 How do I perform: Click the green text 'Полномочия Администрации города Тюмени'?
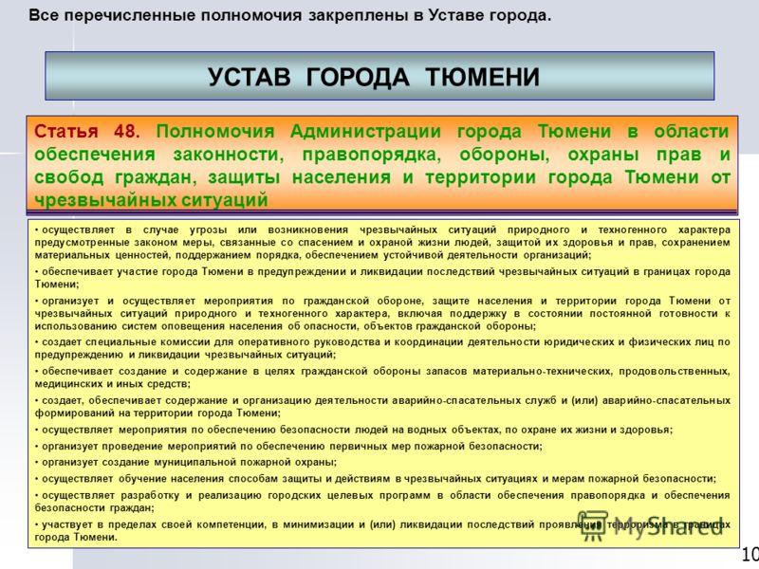pos(384,131)
